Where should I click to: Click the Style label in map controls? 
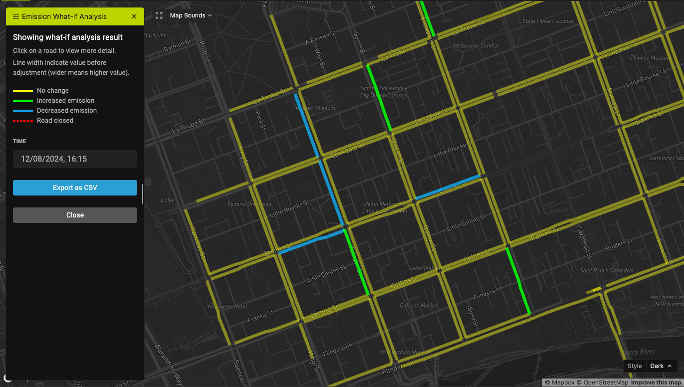coord(635,366)
